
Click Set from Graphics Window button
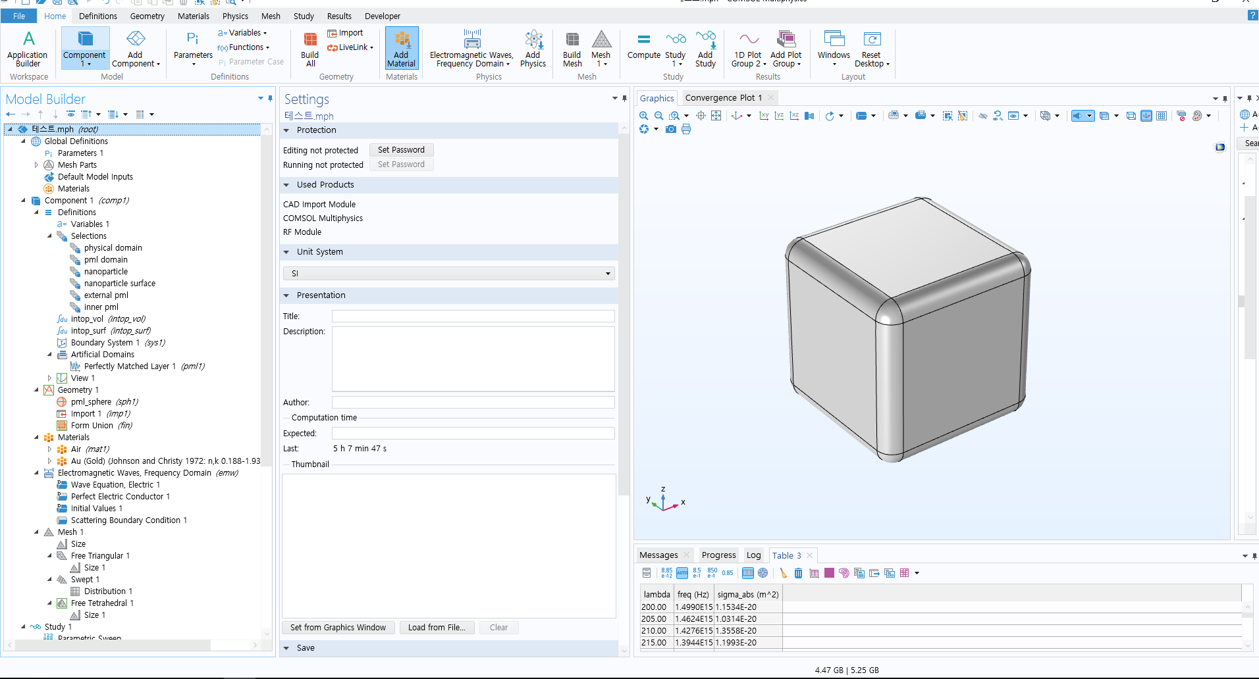pyautogui.click(x=338, y=628)
